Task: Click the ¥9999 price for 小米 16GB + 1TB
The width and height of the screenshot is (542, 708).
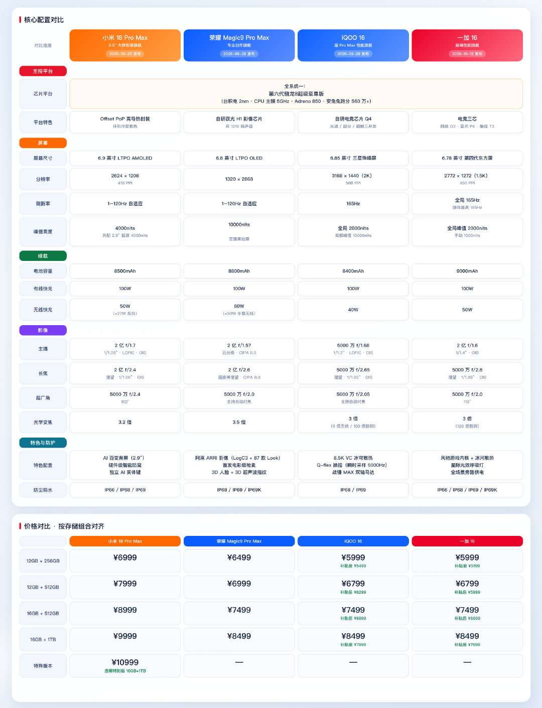Action: click(125, 636)
